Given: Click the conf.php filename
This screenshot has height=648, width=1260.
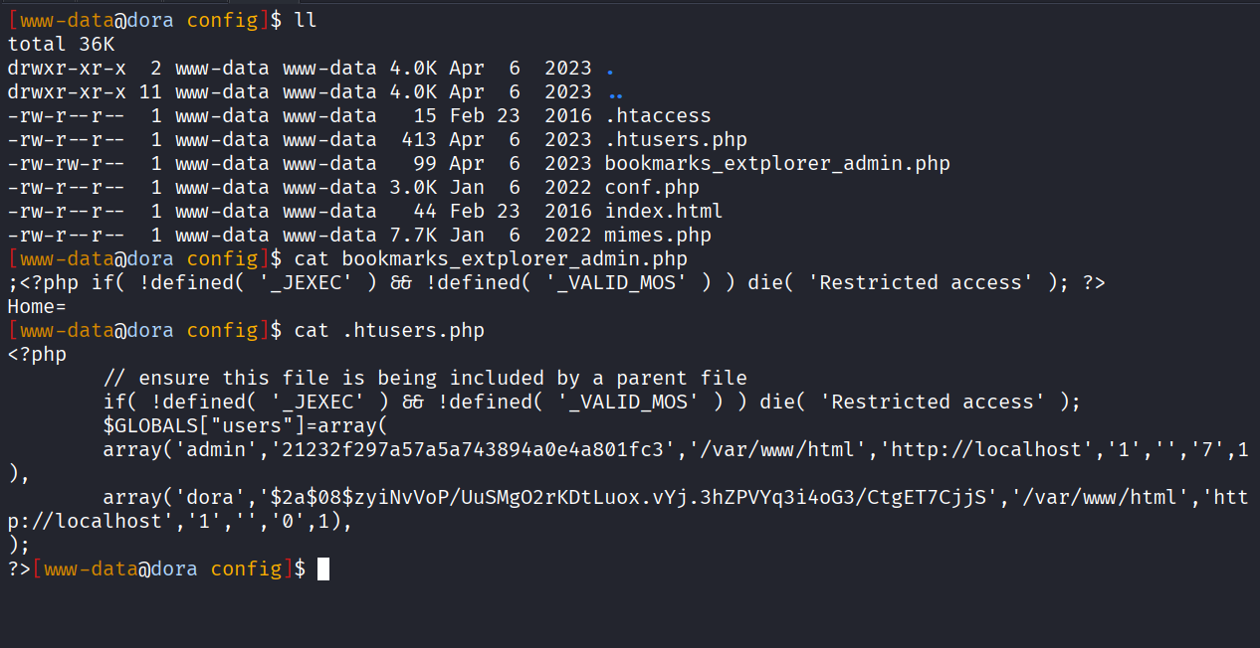Looking at the screenshot, I should click(651, 188).
